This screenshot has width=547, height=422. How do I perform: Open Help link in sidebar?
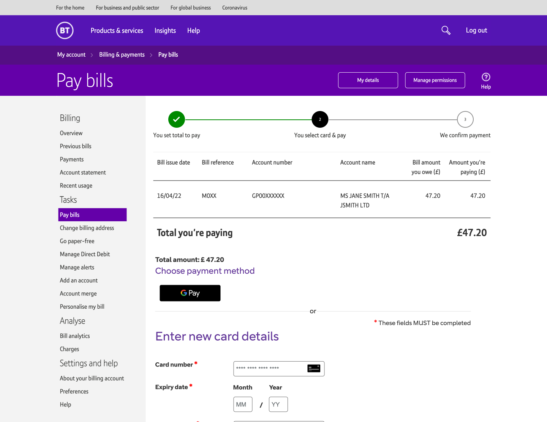pos(65,405)
